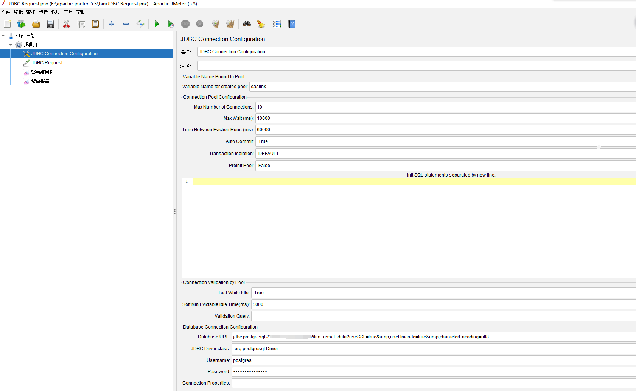Start test without pauses

(x=171, y=24)
